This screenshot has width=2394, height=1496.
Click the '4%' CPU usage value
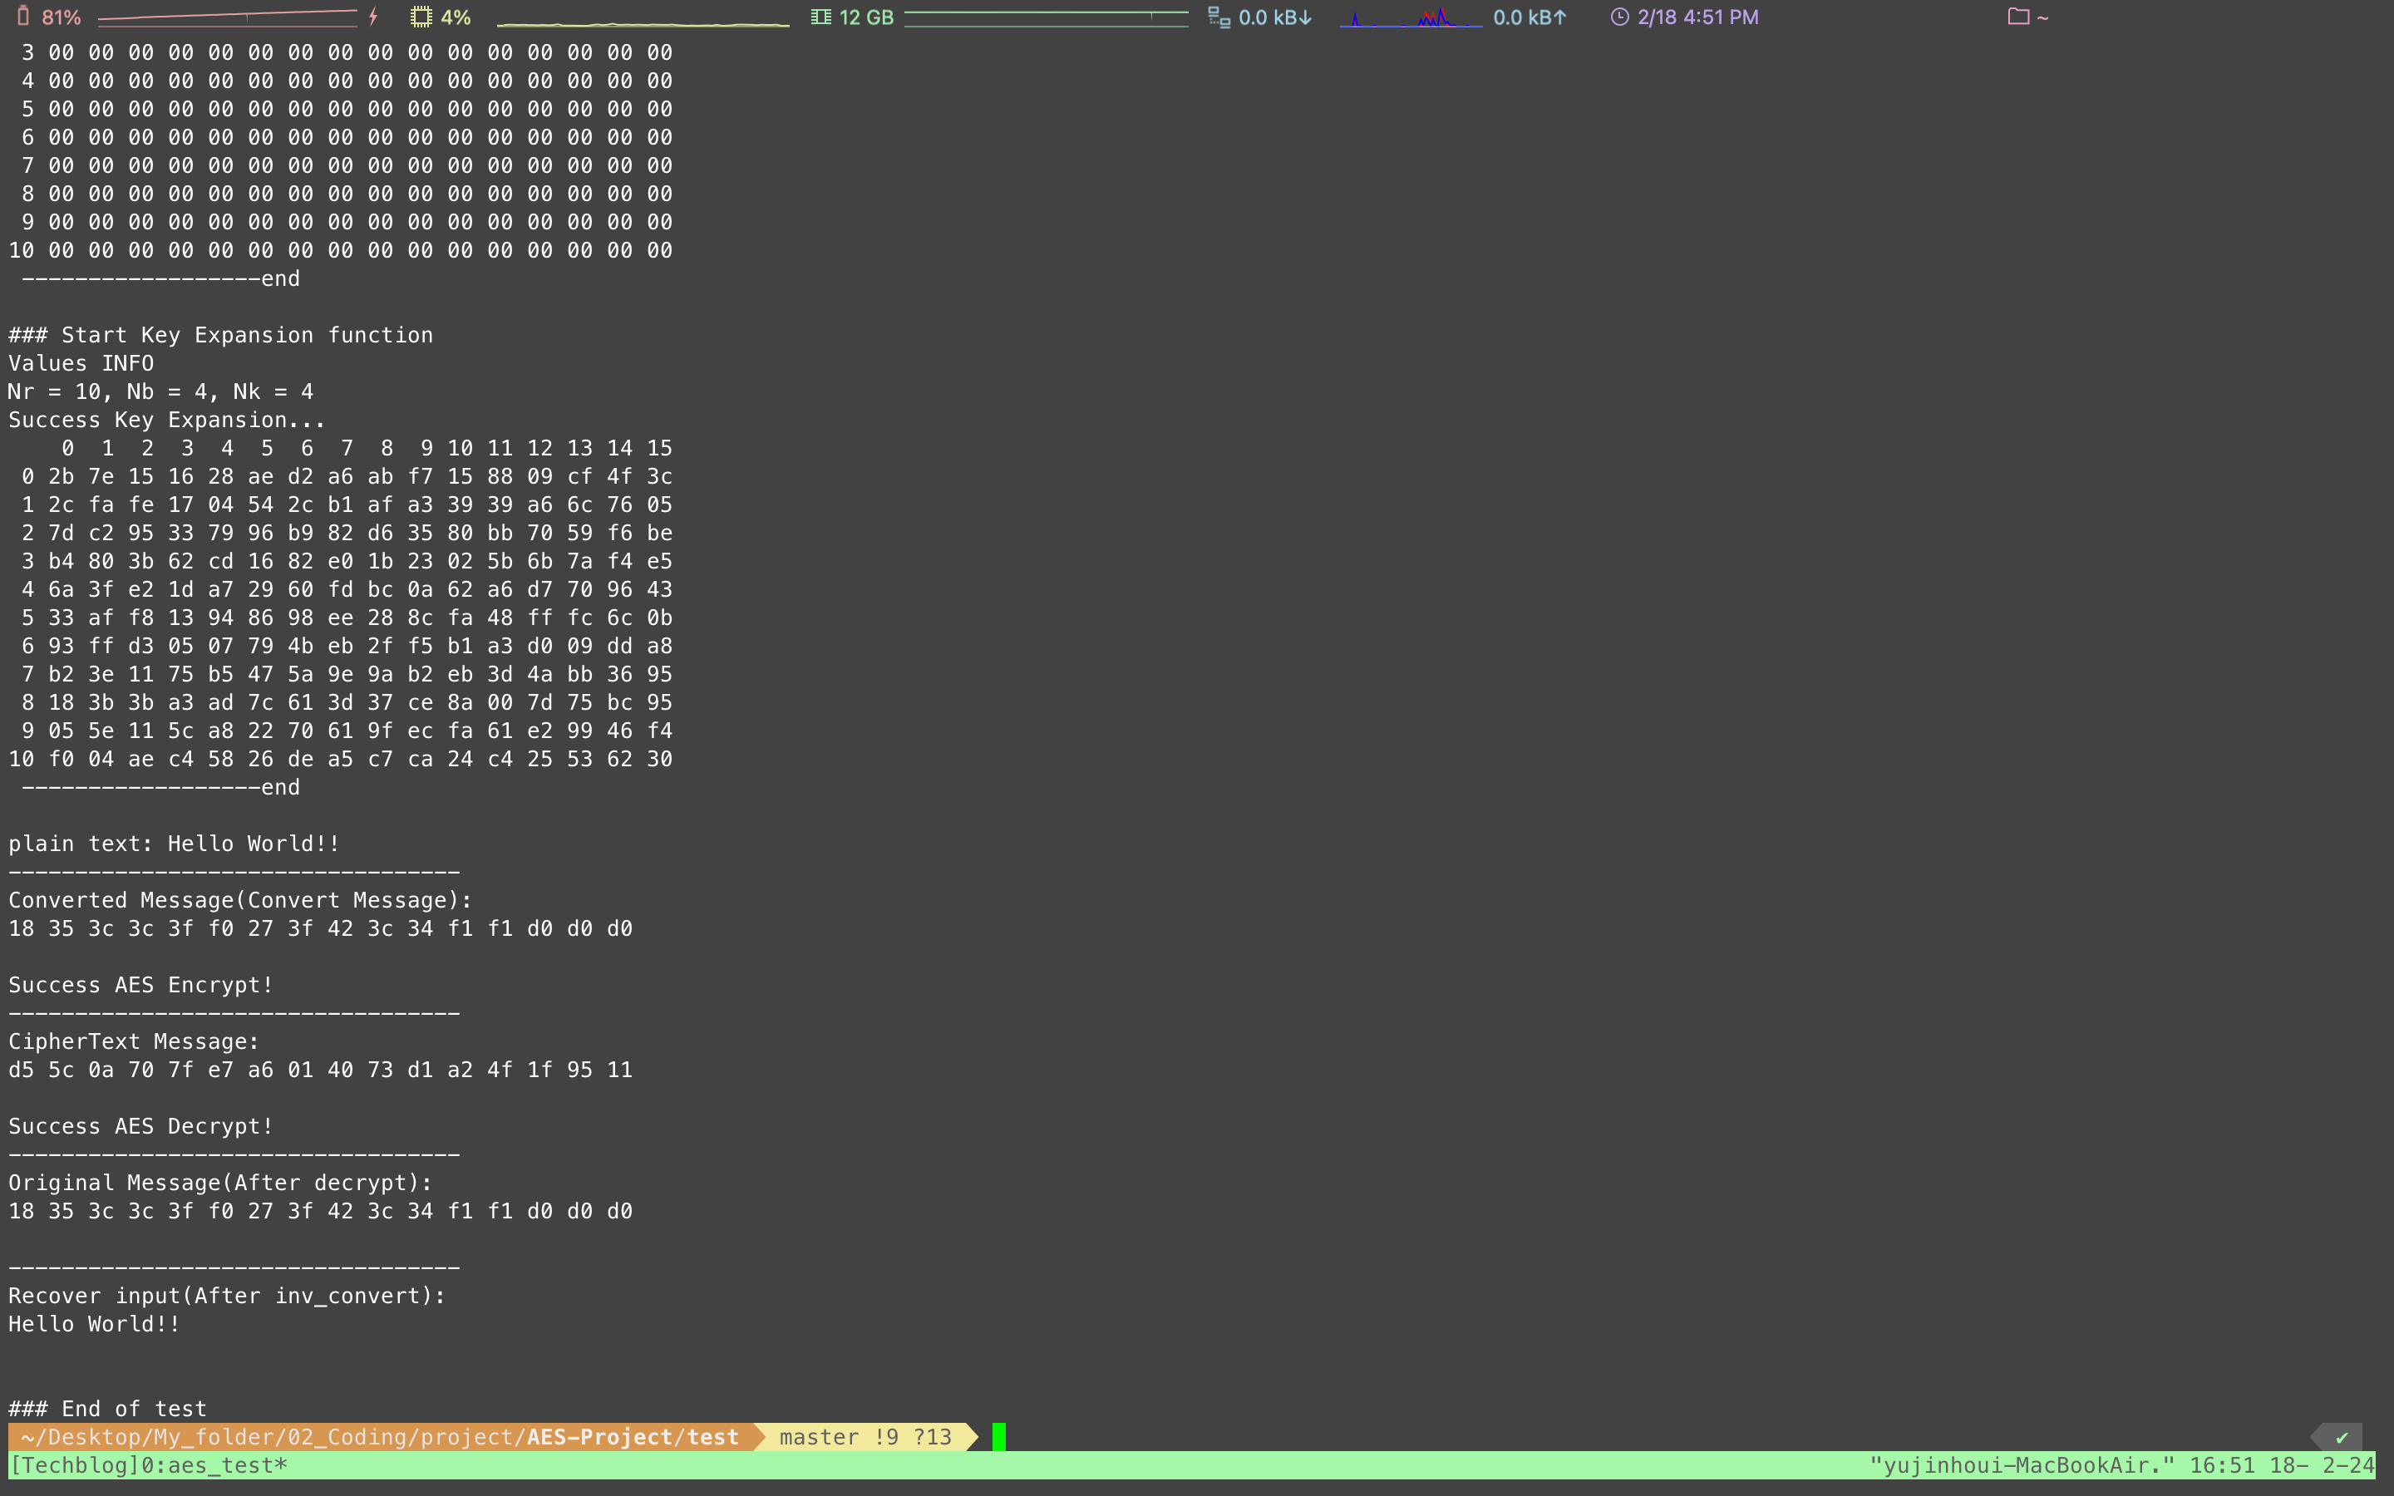pos(455,17)
